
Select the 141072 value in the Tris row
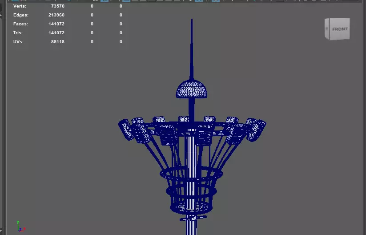(x=56, y=32)
